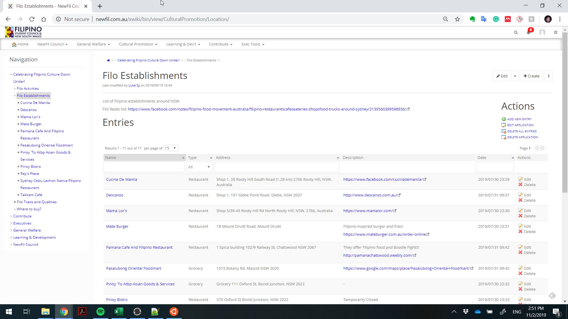
Task: Open the wiki search magnifier icon
Action: (x=516, y=32)
